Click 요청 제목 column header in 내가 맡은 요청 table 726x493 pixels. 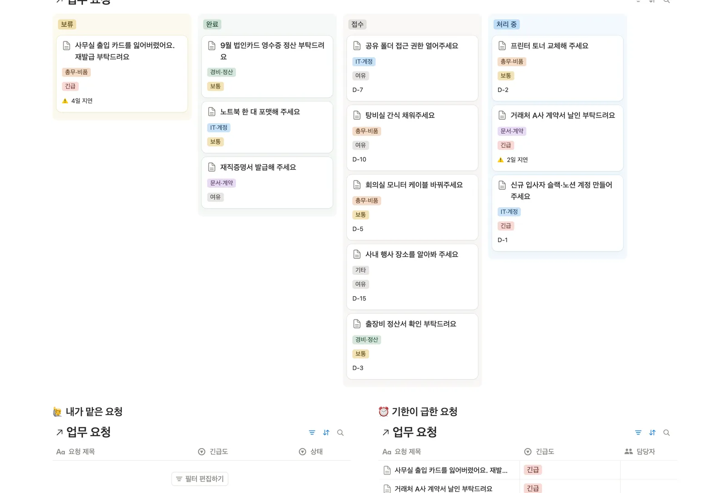pos(76,452)
